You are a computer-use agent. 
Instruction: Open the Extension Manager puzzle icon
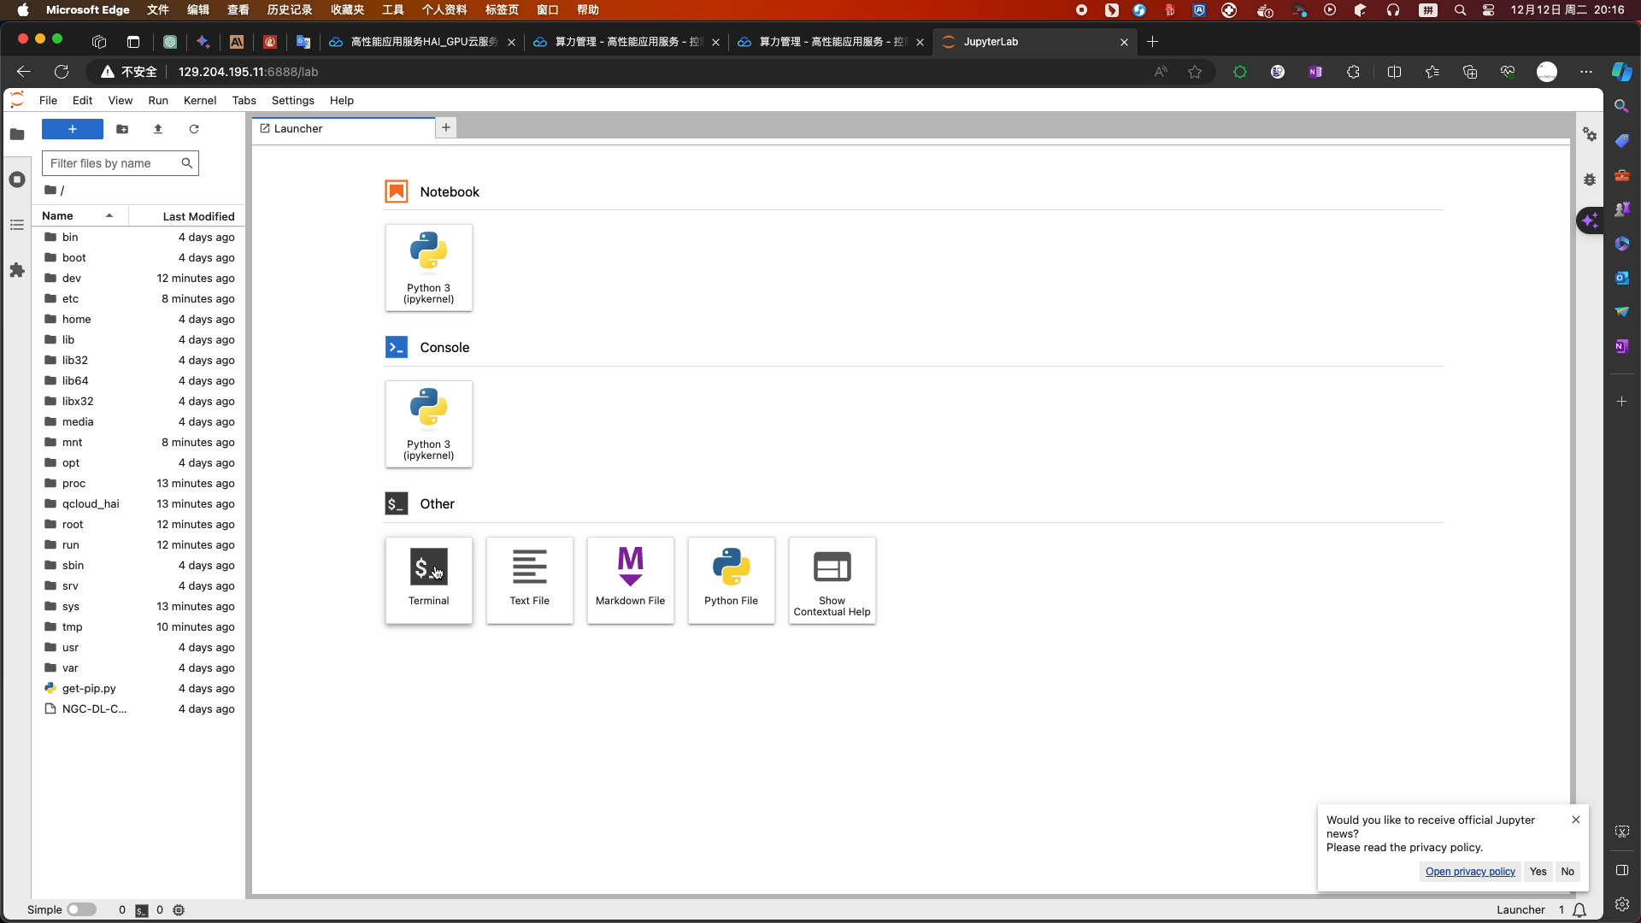pos(17,270)
